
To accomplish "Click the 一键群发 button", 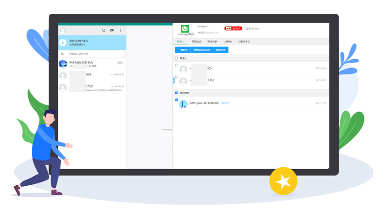I will point(183,50).
